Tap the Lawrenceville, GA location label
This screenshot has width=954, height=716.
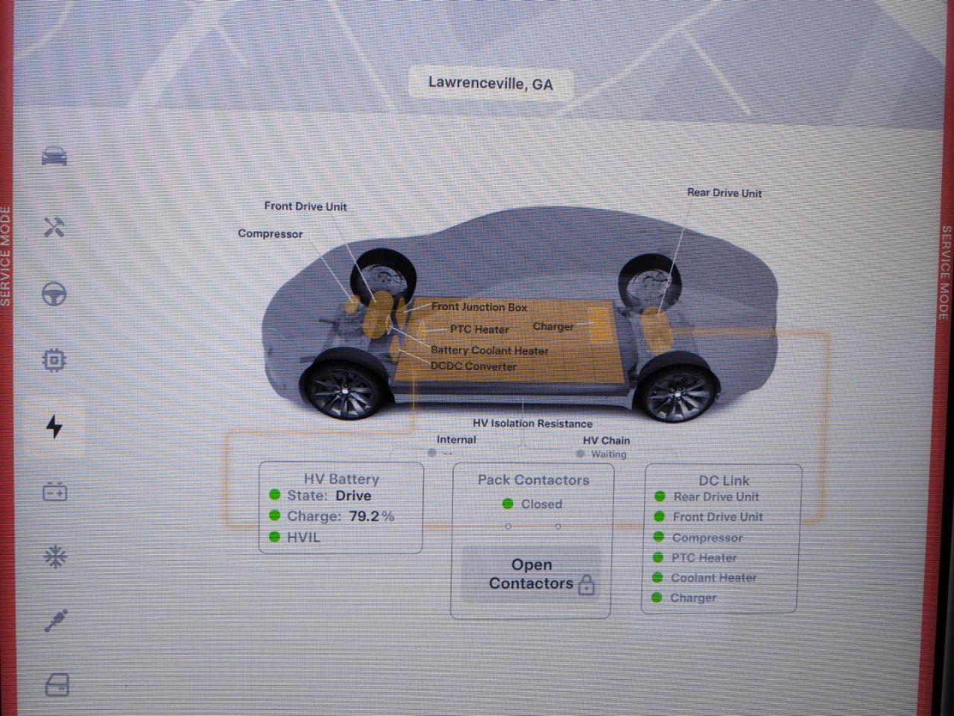click(490, 84)
